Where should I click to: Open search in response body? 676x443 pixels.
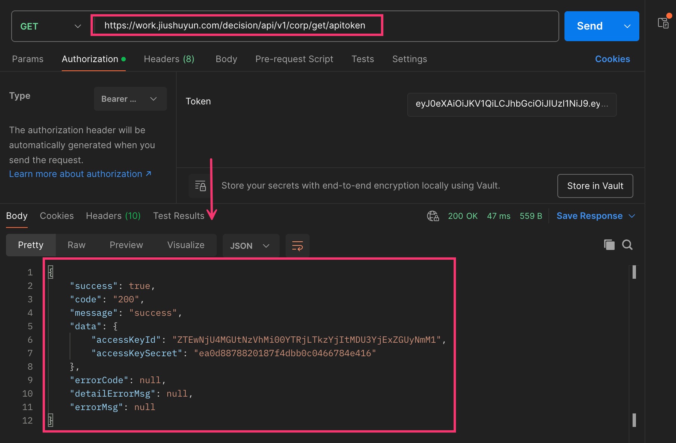coord(627,245)
